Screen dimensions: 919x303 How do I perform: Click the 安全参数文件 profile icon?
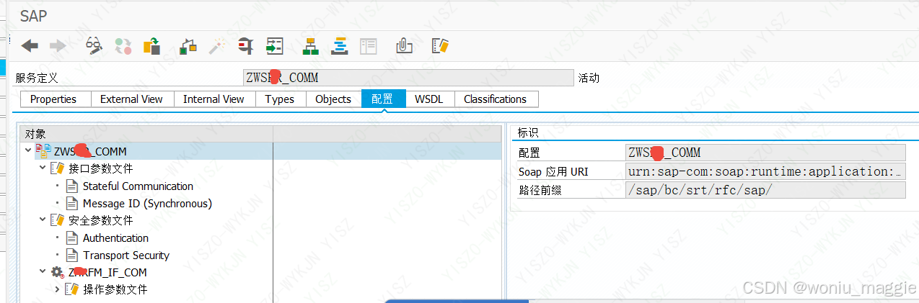(x=58, y=220)
